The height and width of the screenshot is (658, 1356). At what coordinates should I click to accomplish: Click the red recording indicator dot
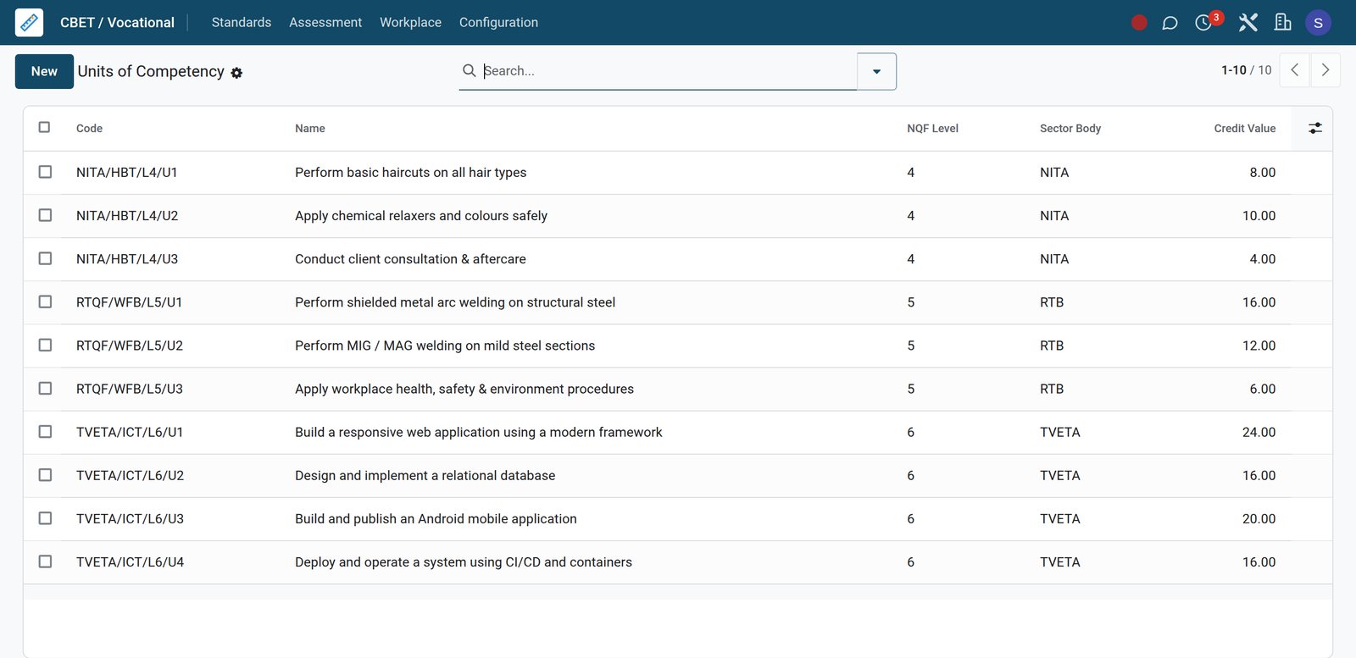coord(1139,23)
